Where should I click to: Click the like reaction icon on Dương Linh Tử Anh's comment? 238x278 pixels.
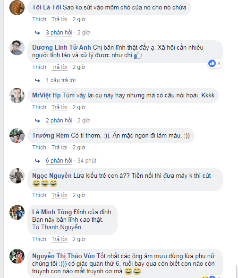(212, 63)
